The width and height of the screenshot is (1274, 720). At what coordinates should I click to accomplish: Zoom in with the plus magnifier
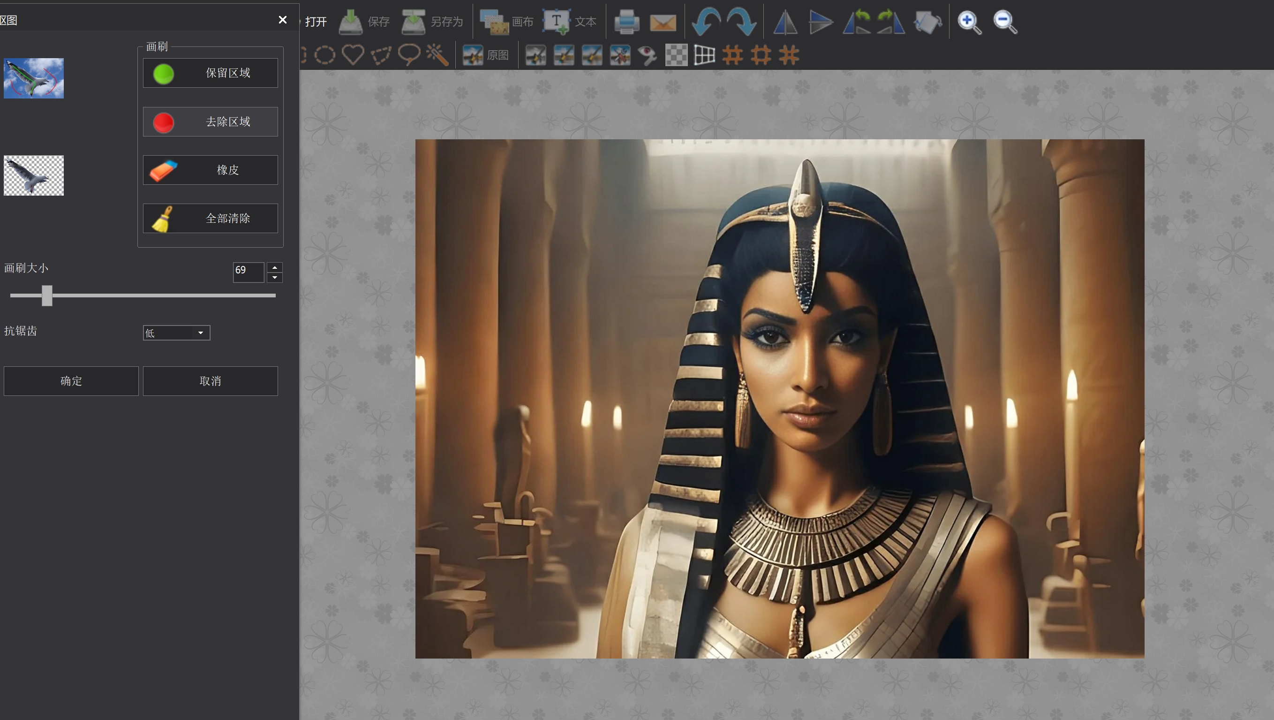click(969, 22)
